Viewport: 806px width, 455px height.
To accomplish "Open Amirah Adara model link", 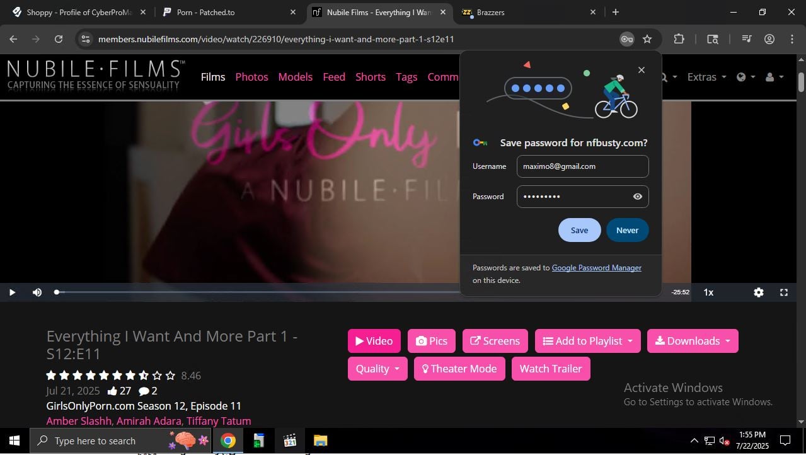I will [x=150, y=421].
